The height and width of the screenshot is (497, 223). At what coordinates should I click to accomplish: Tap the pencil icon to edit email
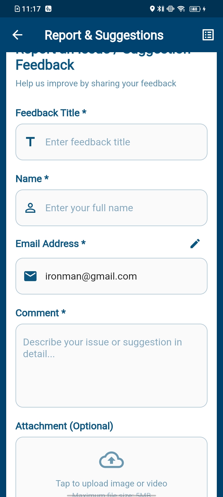tap(195, 244)
